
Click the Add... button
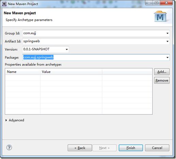pyautogui.click(x=162, y=72)
